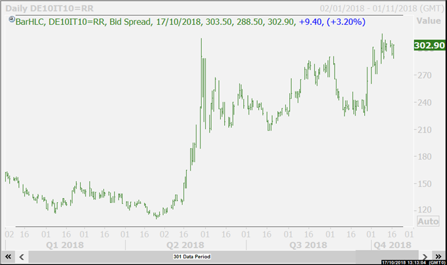
Task: Click the Value axis header
Action: (429, 21)
